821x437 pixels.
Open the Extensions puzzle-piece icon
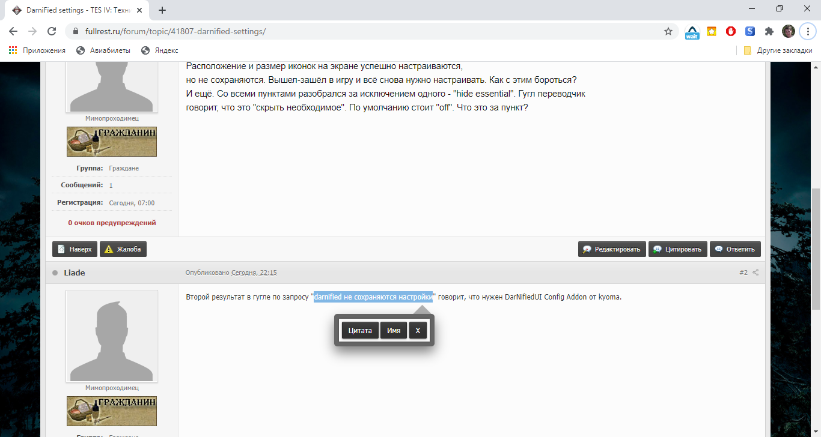click(x=769, y=31)
